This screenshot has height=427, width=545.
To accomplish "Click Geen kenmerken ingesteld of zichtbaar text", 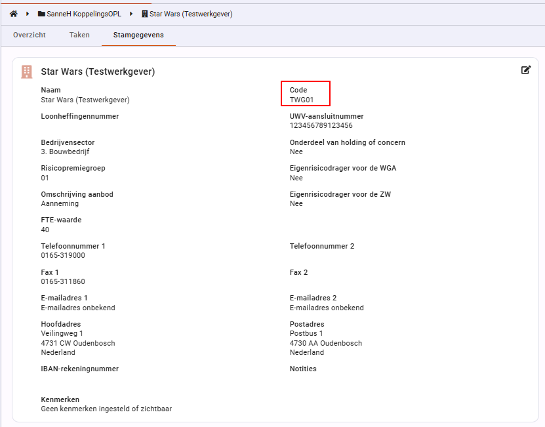I will click(106, 409).
